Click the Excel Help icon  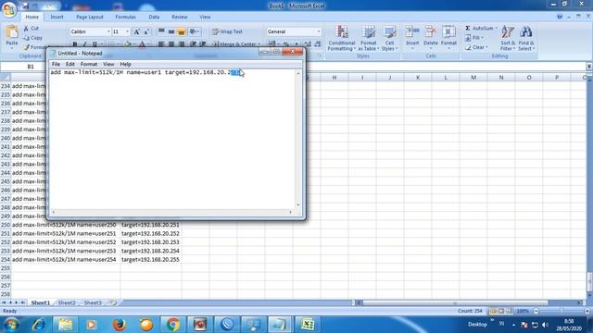pyautogui.click(x=560, y=17)
